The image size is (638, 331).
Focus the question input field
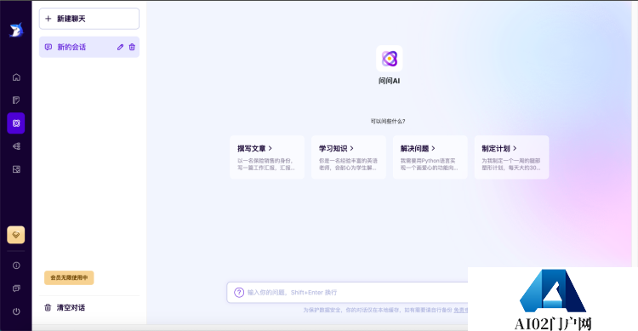(x=347, y=293)
